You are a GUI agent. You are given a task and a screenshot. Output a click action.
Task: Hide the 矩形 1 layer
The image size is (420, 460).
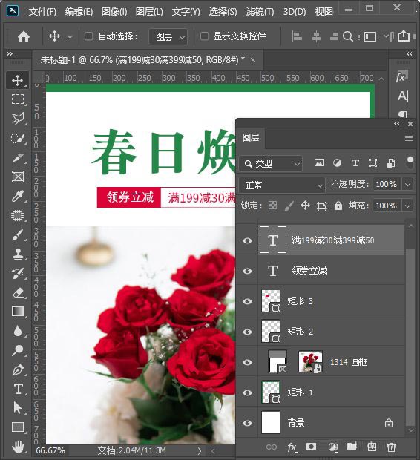[247, 392]
